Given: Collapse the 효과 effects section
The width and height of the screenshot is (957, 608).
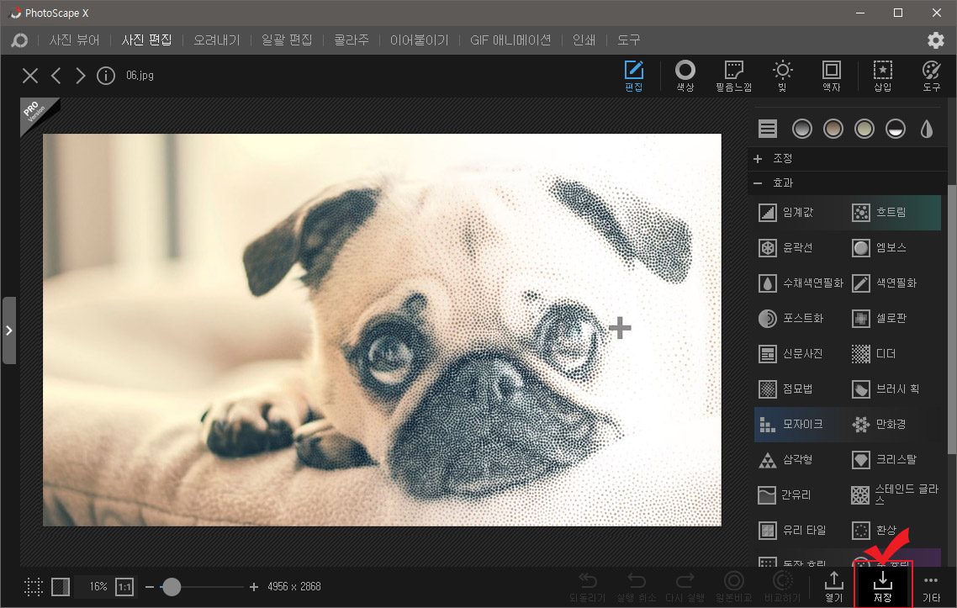Looking at the screenshot, I should tap(849, 182).
